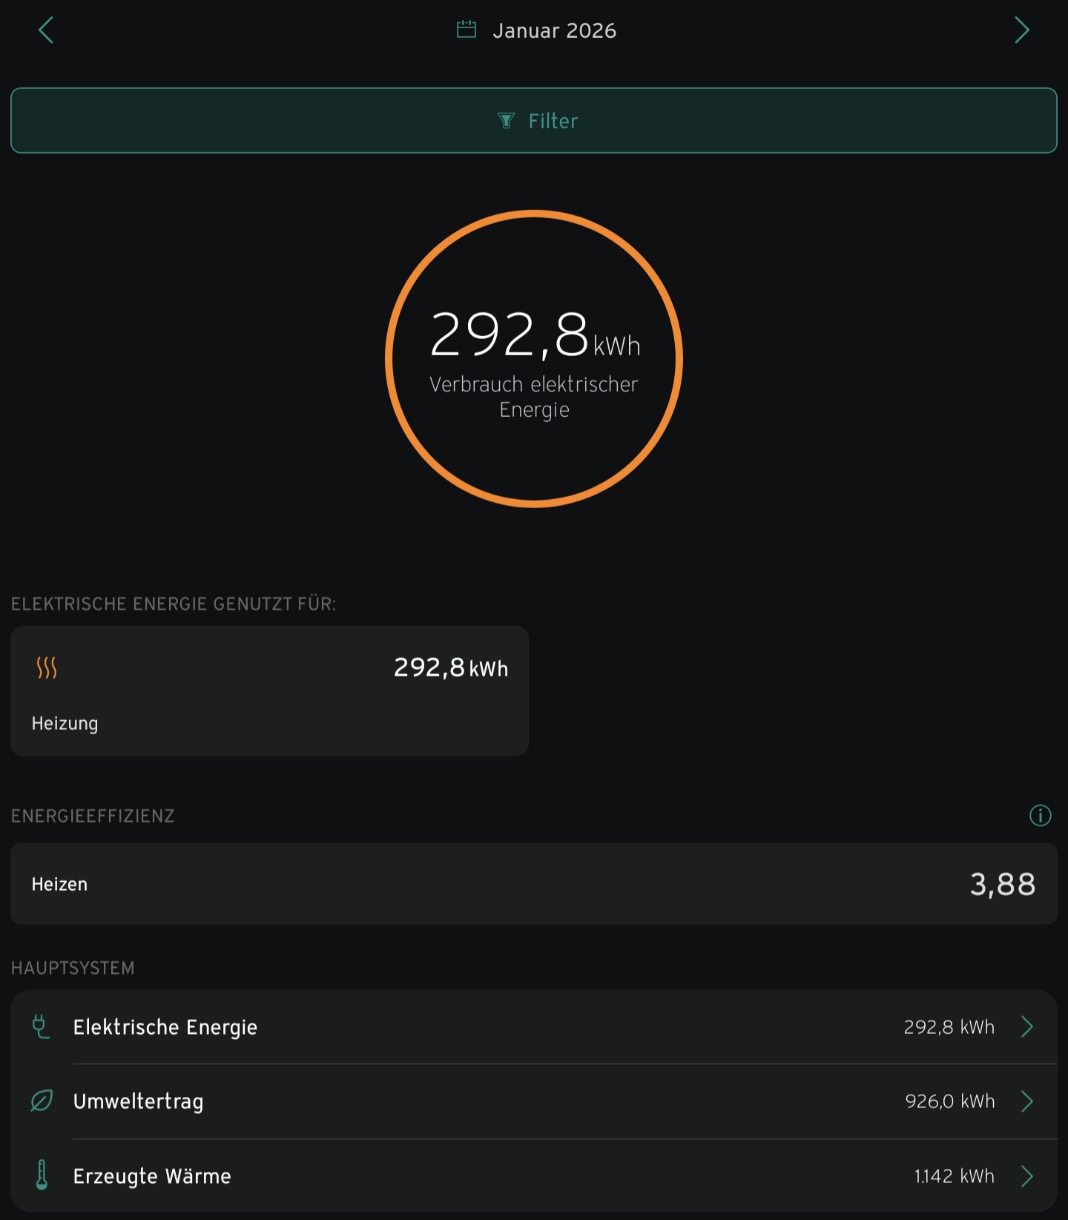Go to previous month with left arrow
The height and width of the screenshot is (1220, 1068).
pos(46,30)
